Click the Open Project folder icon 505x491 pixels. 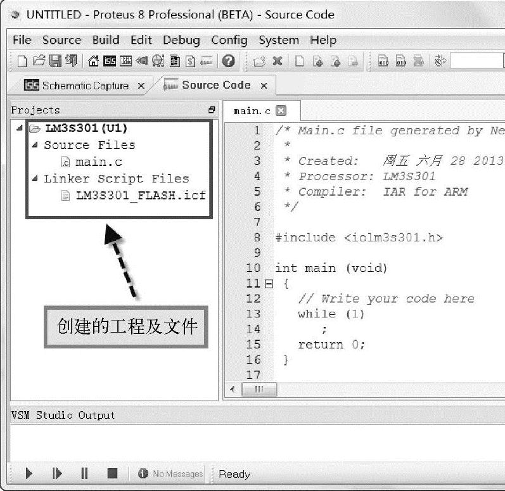point(39,61)
